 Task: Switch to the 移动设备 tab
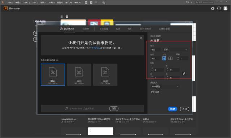tap(104, 29)
